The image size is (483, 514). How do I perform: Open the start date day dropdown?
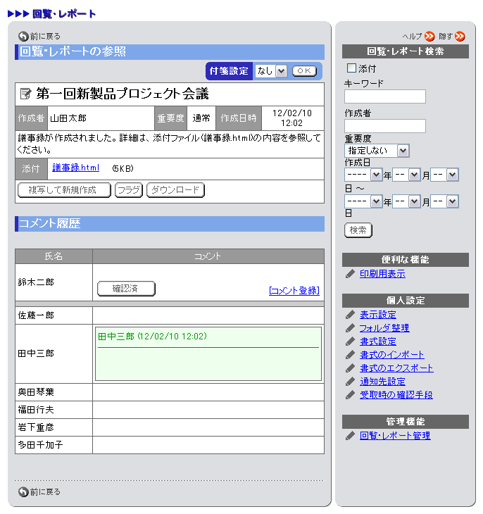pyautogui.click(x=444, y=175)
